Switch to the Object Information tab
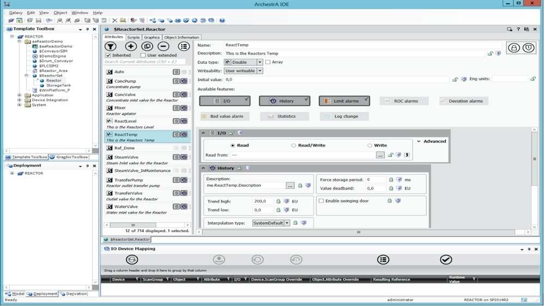Screen dimensions: 545x306 coord(181,38)
